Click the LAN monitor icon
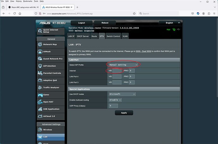The image size is (218, 144). [x=40, y=137]
